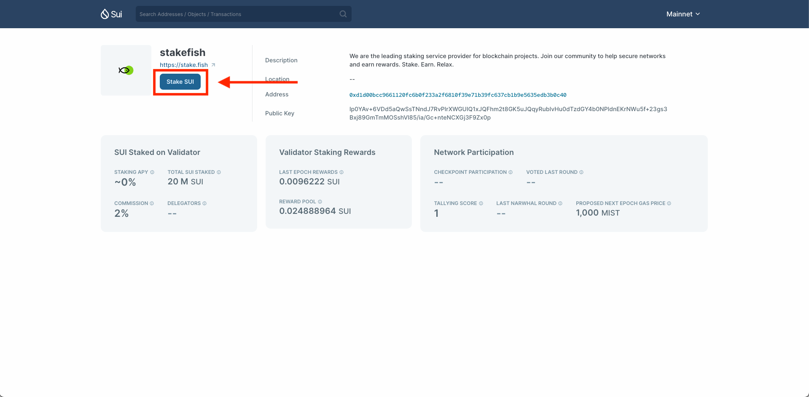Screen dimensions: 809x397
Task: Show info for Staking APY
Action: click(x=152, y=172)
